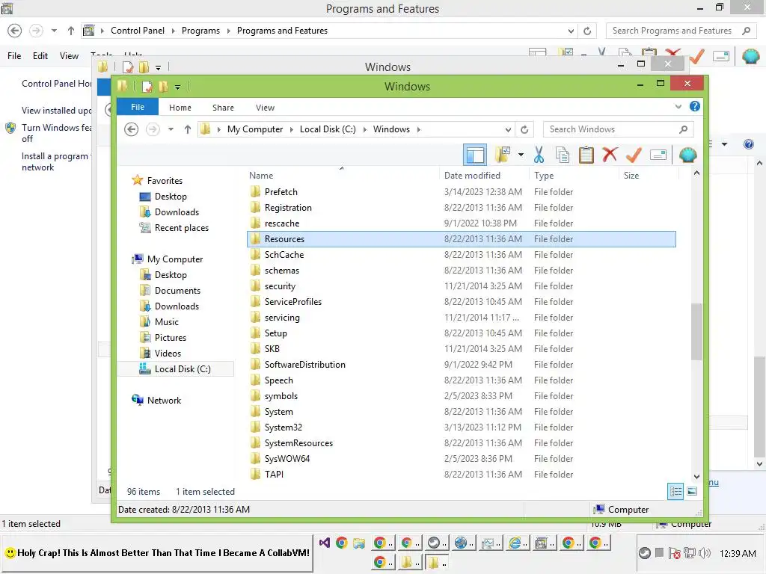Click the Cut scissors icon
The image size is (766, 574).
(x=539, y=155)
